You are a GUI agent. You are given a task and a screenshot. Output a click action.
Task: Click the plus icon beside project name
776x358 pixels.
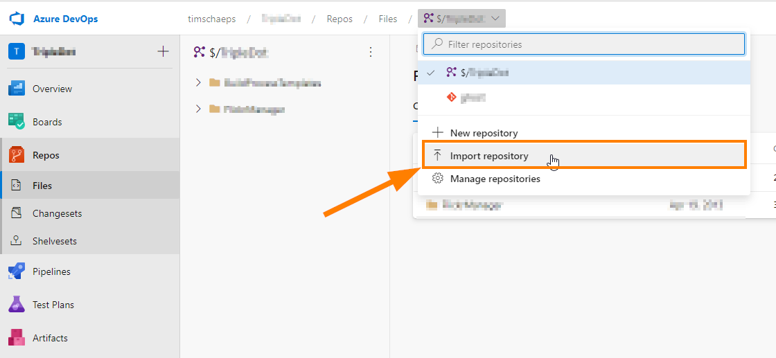[x=163, y=51]
